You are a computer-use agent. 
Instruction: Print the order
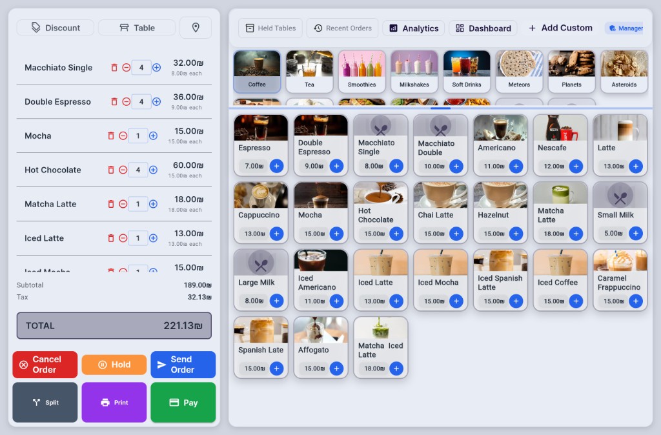click(114, 403)
